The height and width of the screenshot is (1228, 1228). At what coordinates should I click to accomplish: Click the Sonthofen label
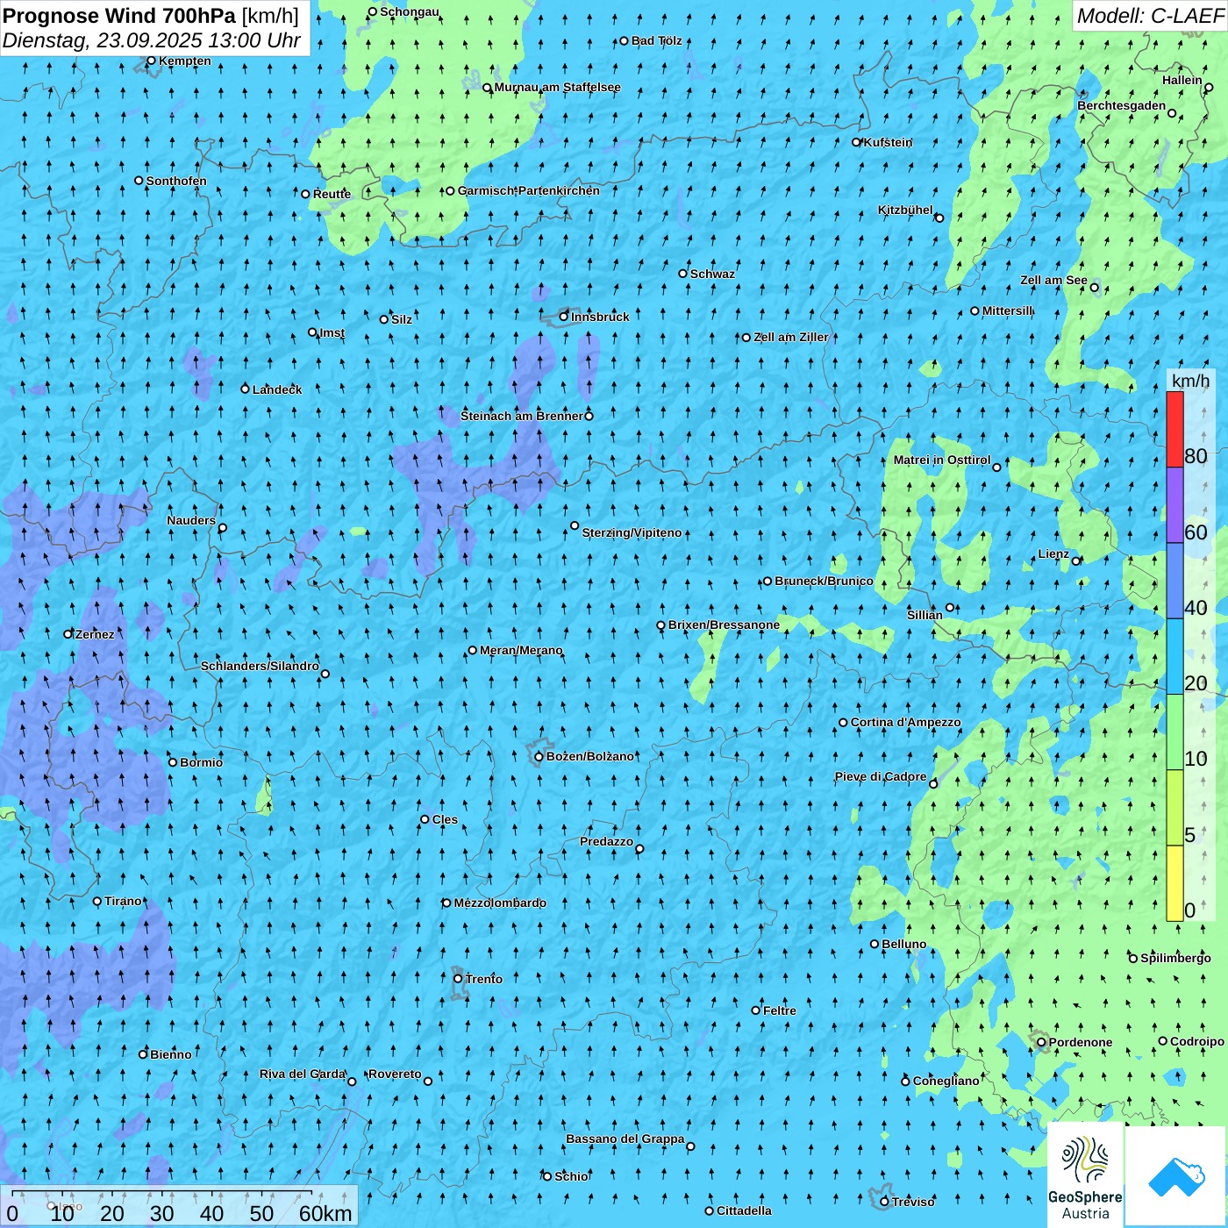coord(176,181)
